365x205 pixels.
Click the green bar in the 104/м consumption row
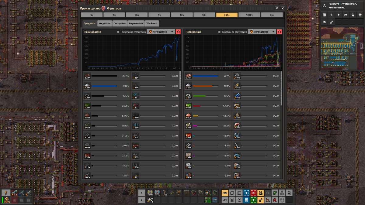point(199,96)
